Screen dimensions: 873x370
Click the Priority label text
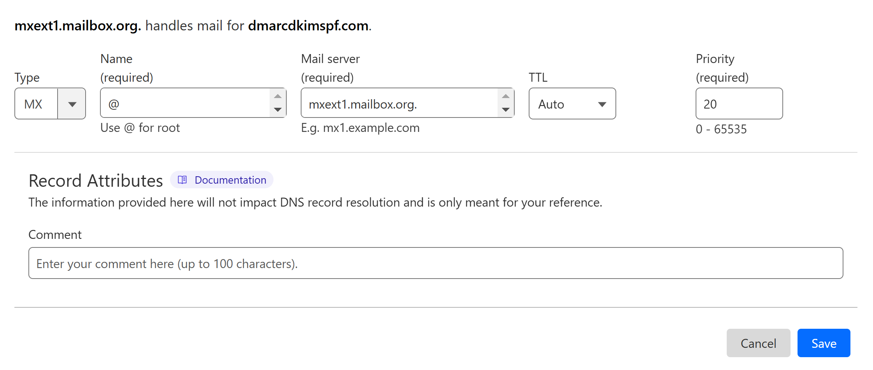click(x=715, y=59)
